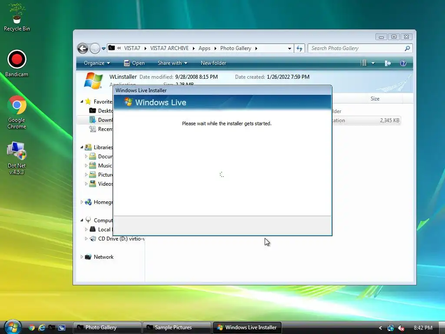Click the 8:42 PM taskbar clock
Screen dimensions: 445x334
click(x=423, y=328)
